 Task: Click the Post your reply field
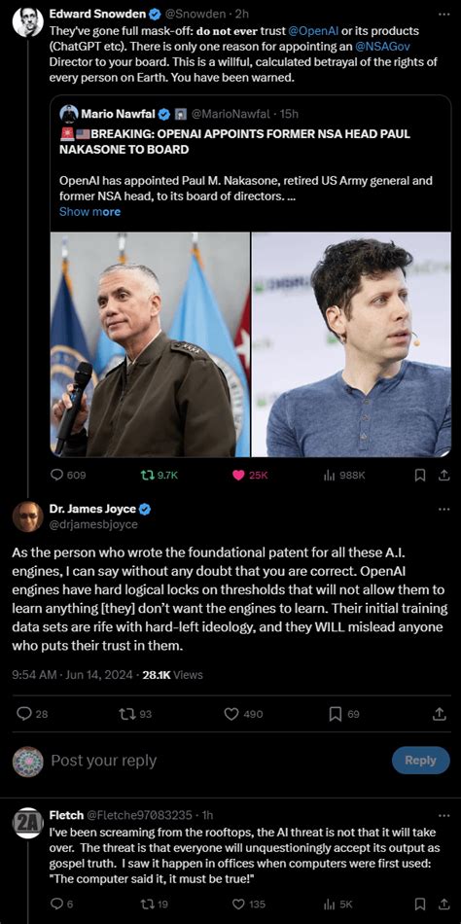[218, 761]
